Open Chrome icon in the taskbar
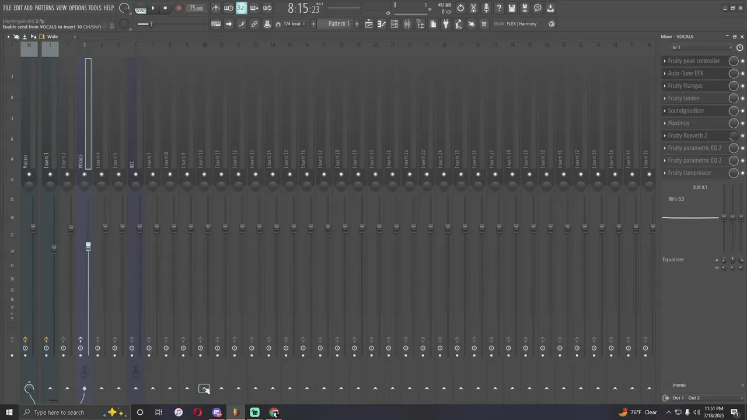Screen dimensions: 747x420 point(274,412)
